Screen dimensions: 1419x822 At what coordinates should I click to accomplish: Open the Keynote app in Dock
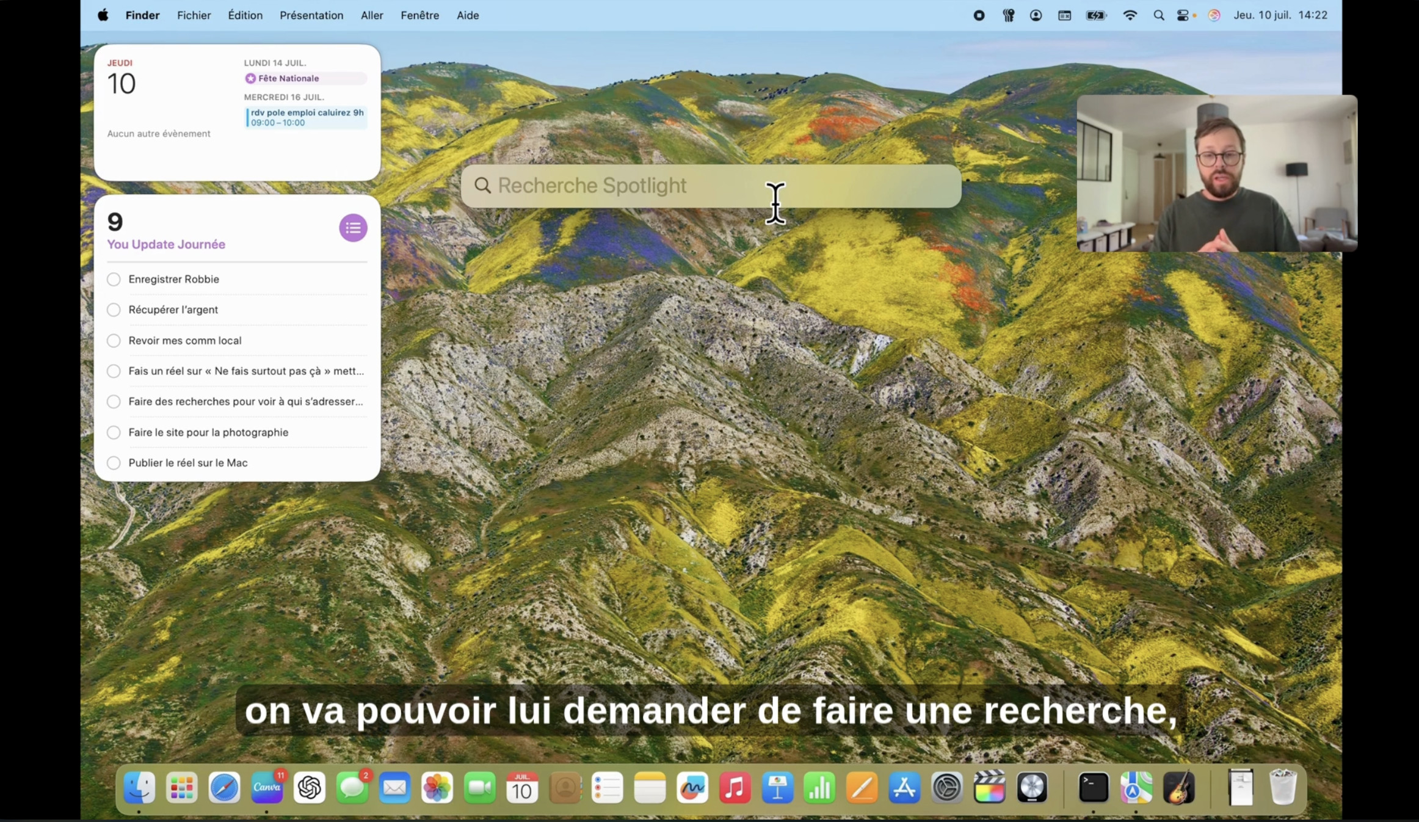tap(777, 788)
